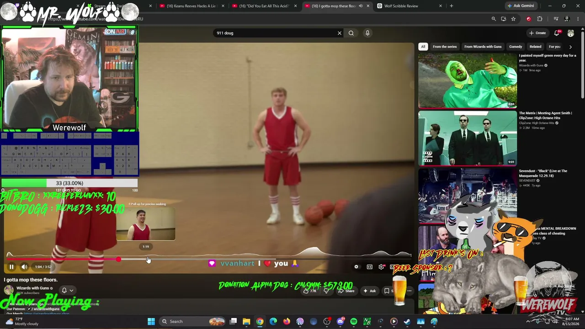Open Chrome's zoom magnifier in address bar
The height and width of the screenshot is (329, 585).
(494, 19)
